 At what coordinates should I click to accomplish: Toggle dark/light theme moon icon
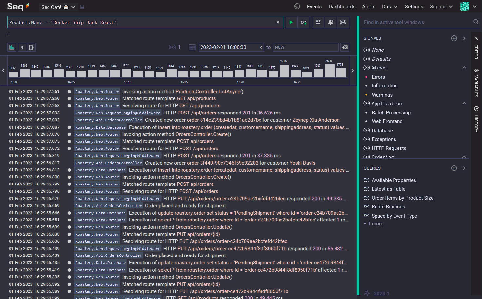tap(297, 6)
